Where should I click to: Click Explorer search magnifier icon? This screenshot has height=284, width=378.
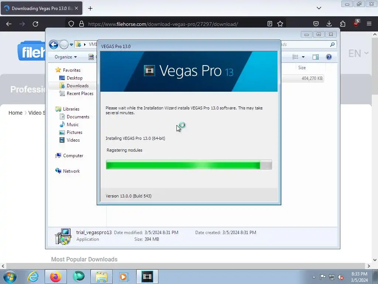tap(333, 44)
